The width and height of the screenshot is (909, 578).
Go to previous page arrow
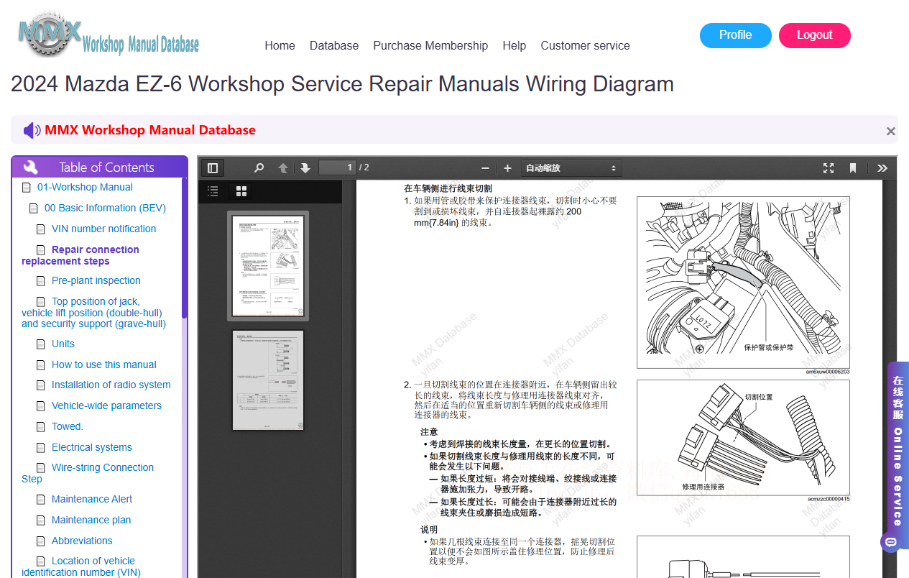click(283, 168)
